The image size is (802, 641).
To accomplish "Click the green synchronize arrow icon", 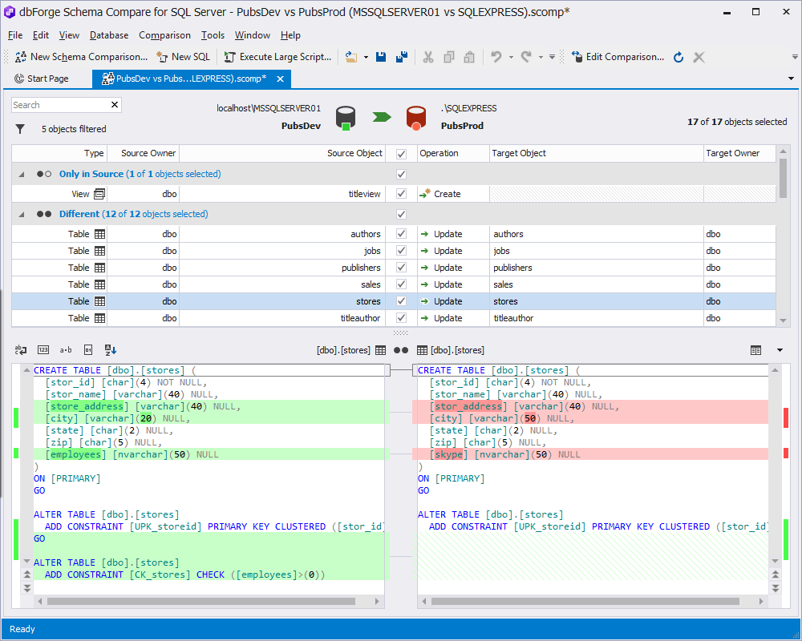I will point(382,117).
